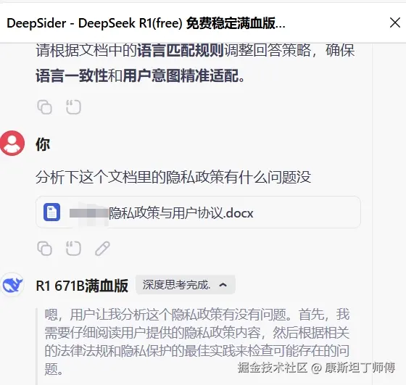Image resolution: width=406 pixels, height=385 pixels.
Task: Click the Word document file icon
Action: pyautogui.click(x=51, y=212)
